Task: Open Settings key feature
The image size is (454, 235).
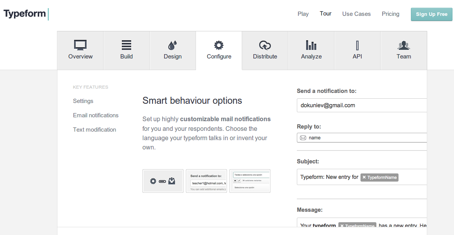Action: point(83,101)
